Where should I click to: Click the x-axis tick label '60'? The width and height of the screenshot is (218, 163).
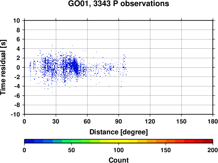pyautogui.click(x=87, y=121)
